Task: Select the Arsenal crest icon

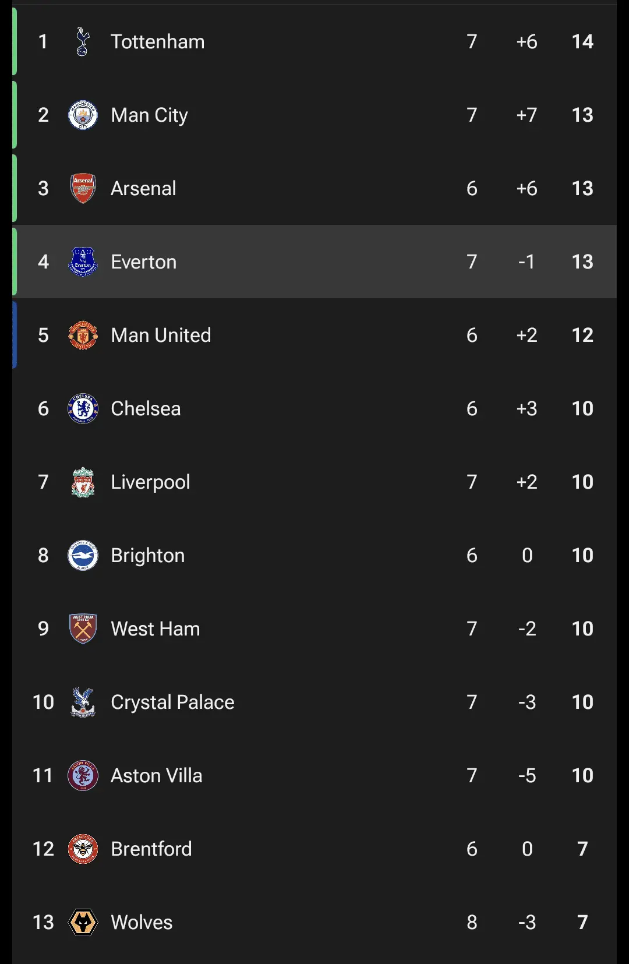Action: [x=83, y=189]
